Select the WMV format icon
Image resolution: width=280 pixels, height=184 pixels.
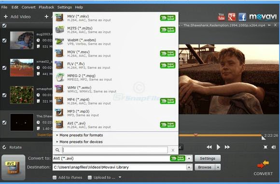pyautogui.click(x=59, y=89)
